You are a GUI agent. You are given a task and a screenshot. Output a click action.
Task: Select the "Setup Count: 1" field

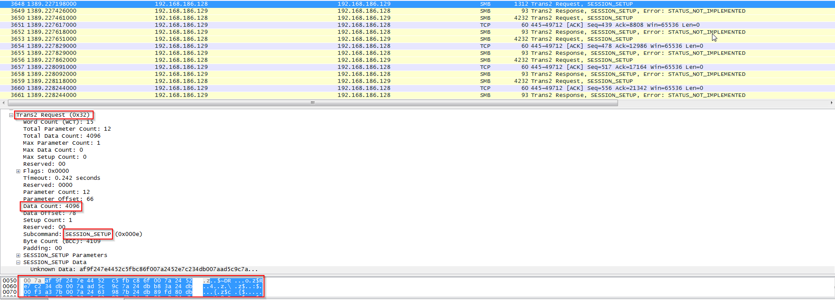48,220
